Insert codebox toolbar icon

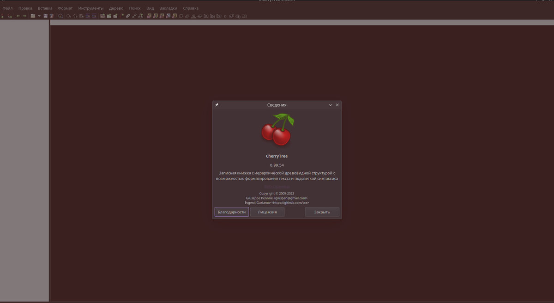[115, 16]
